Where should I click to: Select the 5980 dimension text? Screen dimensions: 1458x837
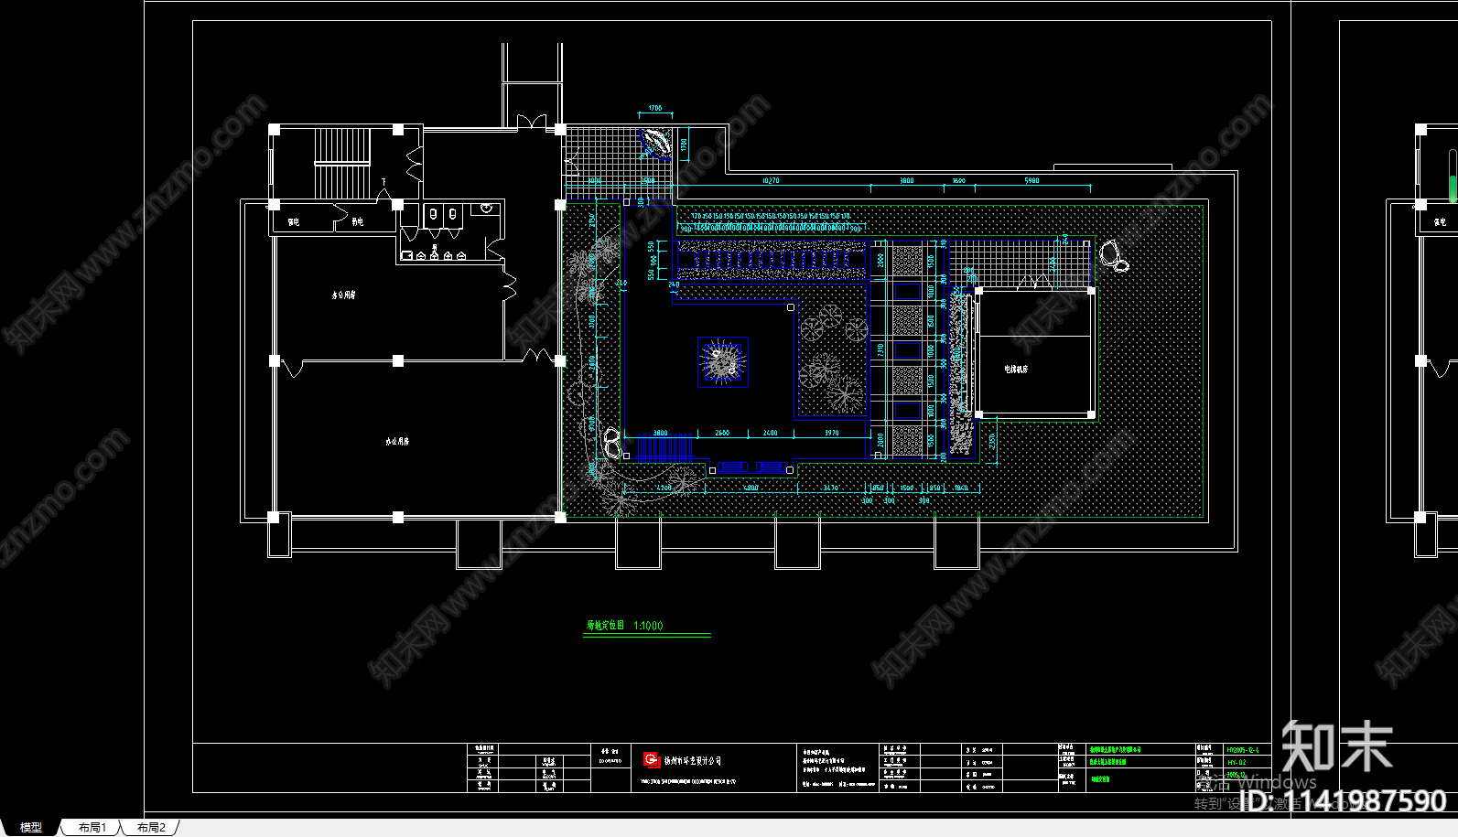[1031, 181]
